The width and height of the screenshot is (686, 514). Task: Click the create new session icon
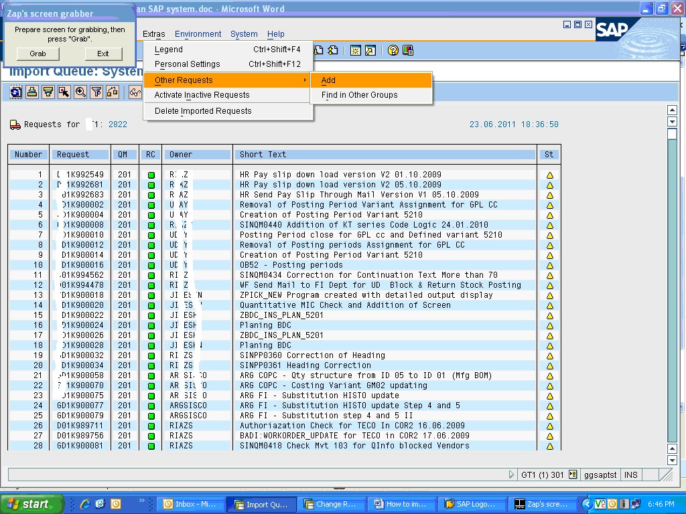pos(355,51)
